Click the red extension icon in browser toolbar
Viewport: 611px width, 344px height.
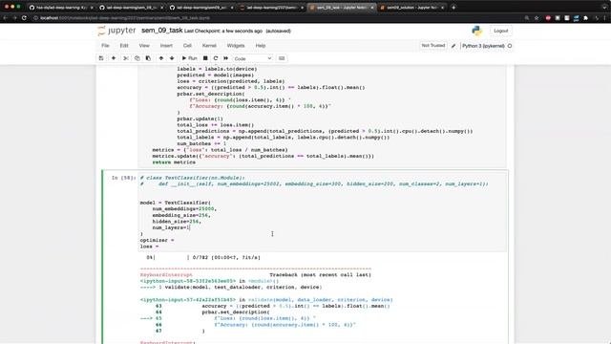point(548,18)
